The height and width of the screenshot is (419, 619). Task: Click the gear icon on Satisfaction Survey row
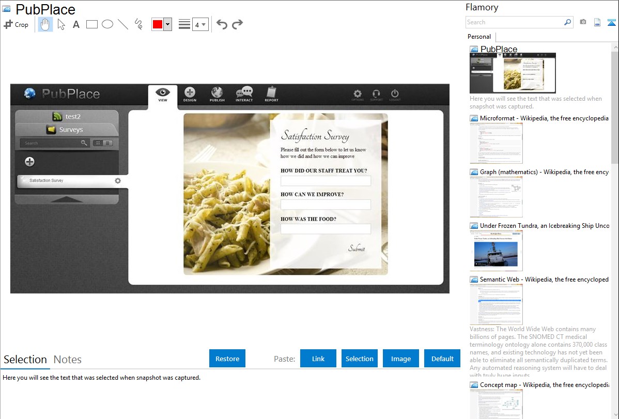(118, 181)
